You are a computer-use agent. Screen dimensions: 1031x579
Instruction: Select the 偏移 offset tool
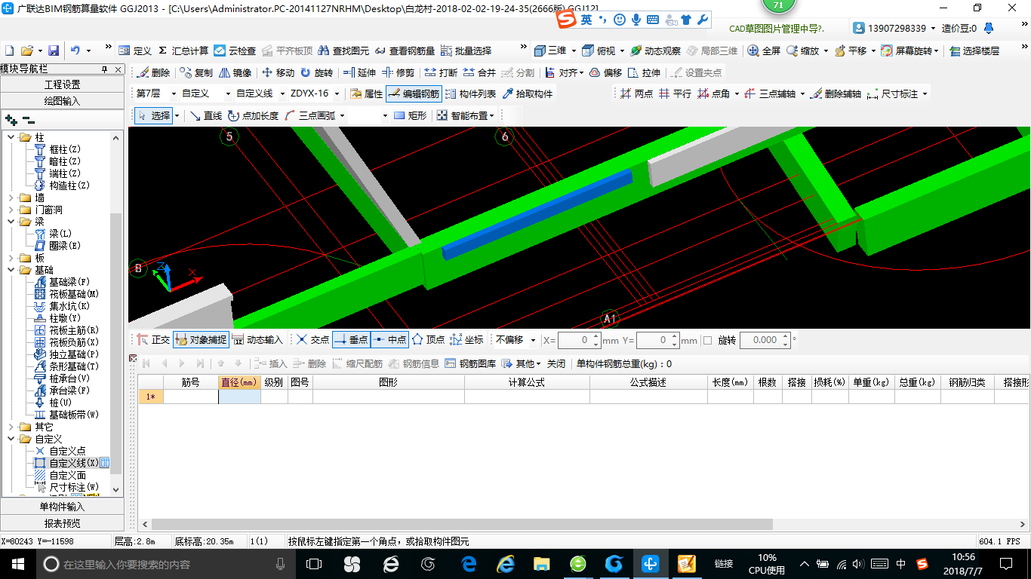605,72
